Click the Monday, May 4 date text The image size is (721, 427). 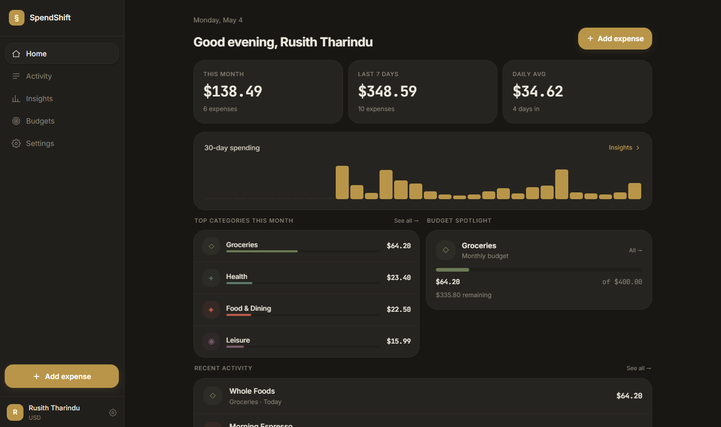click(218, 20)
